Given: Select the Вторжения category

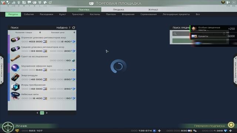Looking at the screenshot, I should [x=128, y=14].
